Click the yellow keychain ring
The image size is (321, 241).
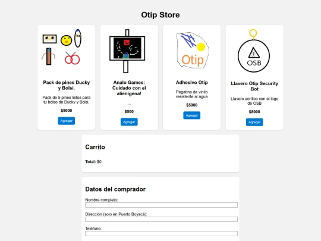tap(253, 33)
